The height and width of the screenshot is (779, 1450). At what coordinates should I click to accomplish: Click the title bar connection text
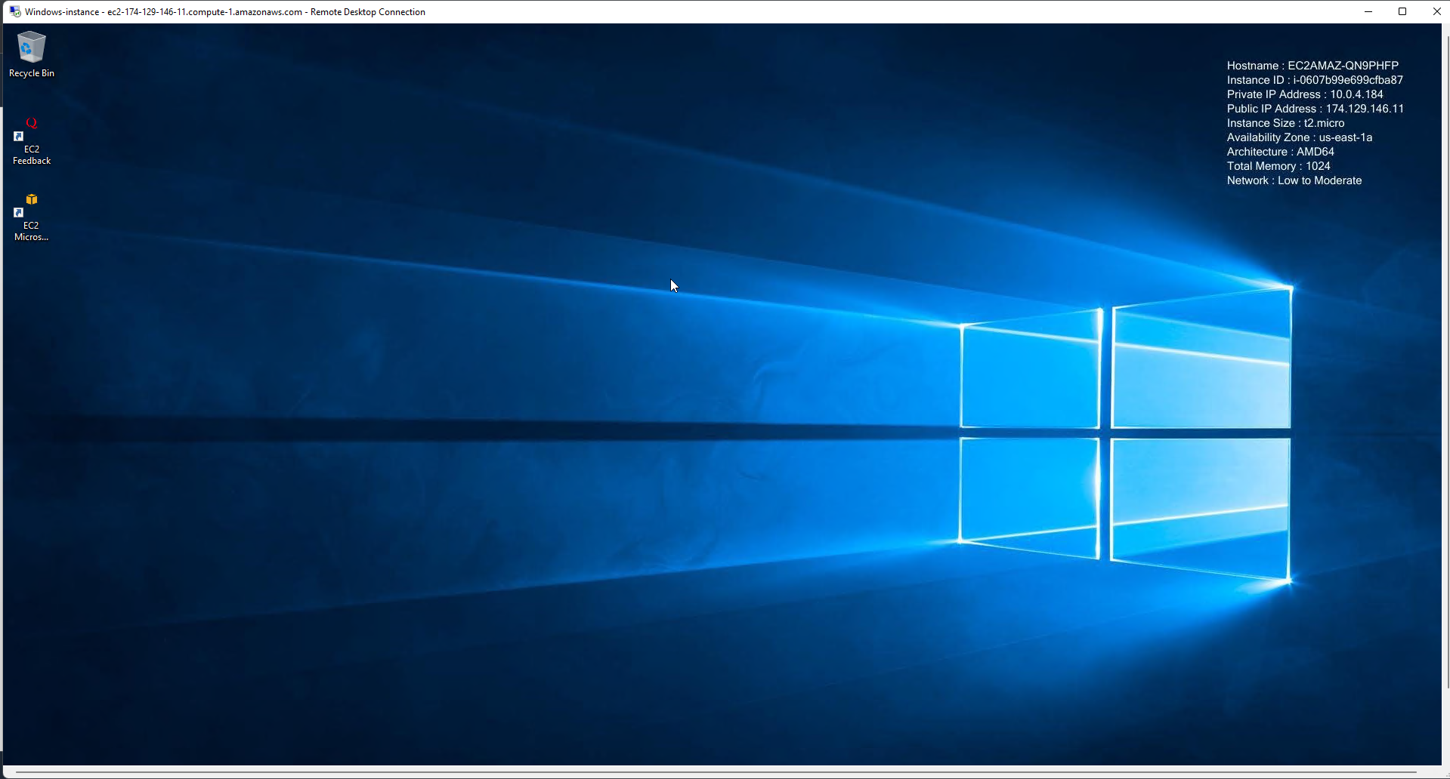tap(224, 11)
